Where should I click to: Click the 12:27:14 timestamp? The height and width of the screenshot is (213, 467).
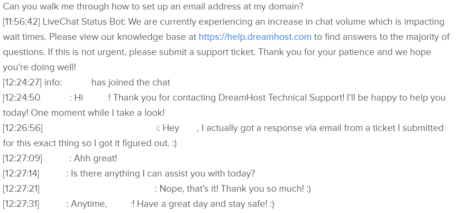click(21, 174)
